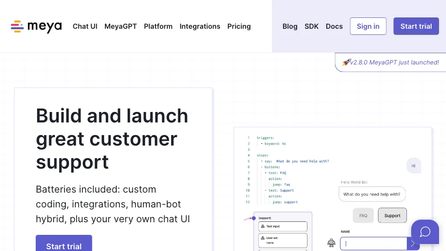Visit the Blog link
Screen dimensions: 446x251
point(290,27)
